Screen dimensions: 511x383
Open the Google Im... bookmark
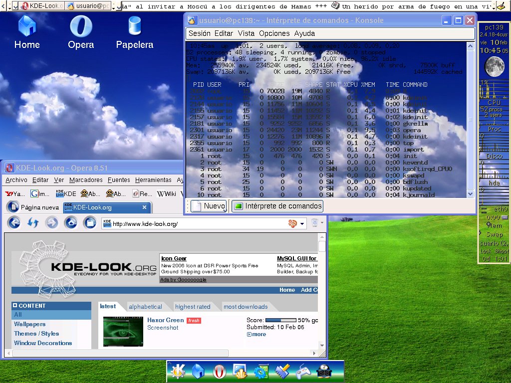(x=40, y=194)
